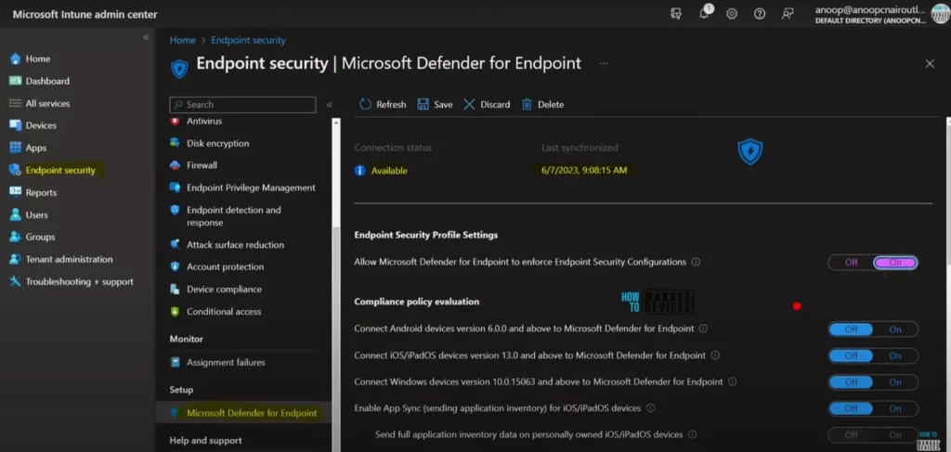Screen dimensions: 951x452
Task: Click the Delete button label
Action: pyautogui.click(x=551, y=104)
